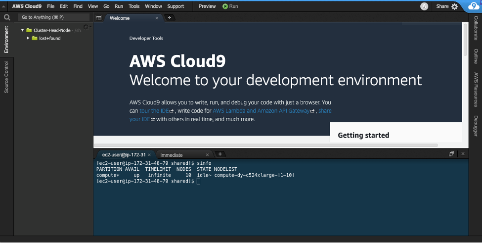The image size is (483, 243).
Task: Close the Welcome tab
Action: 157,18
